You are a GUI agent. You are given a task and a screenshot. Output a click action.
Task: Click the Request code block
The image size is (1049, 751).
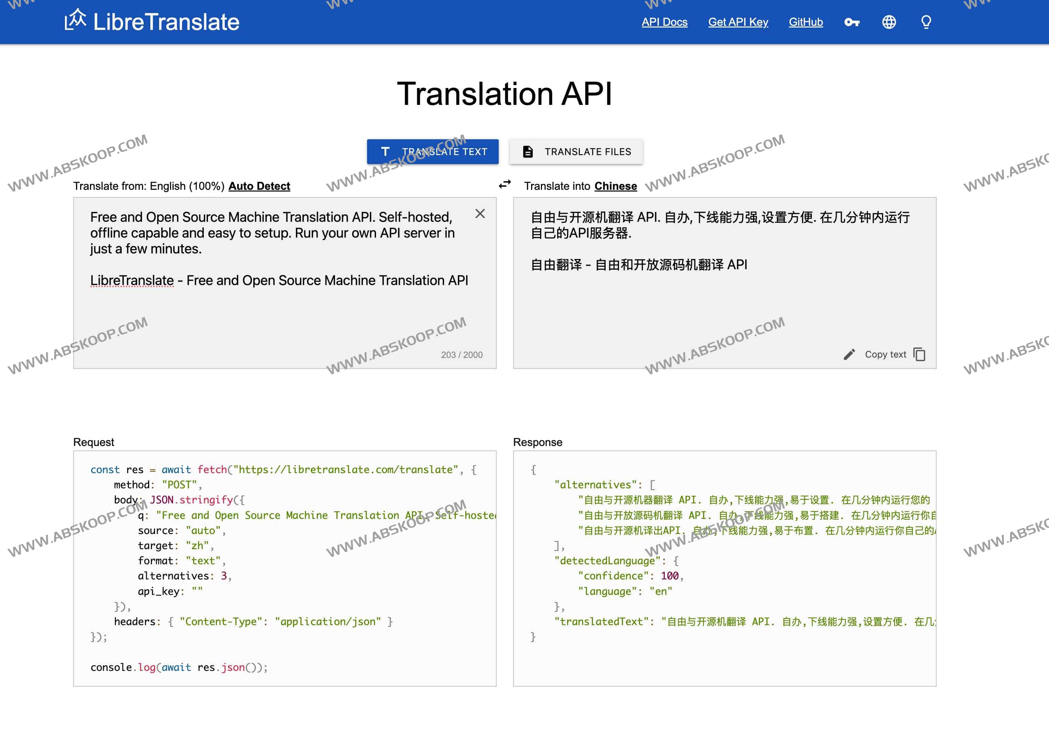click(x=285, y=569)
